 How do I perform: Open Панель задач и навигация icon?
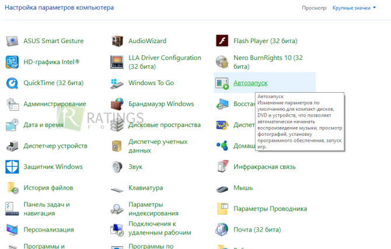[12, 209]
